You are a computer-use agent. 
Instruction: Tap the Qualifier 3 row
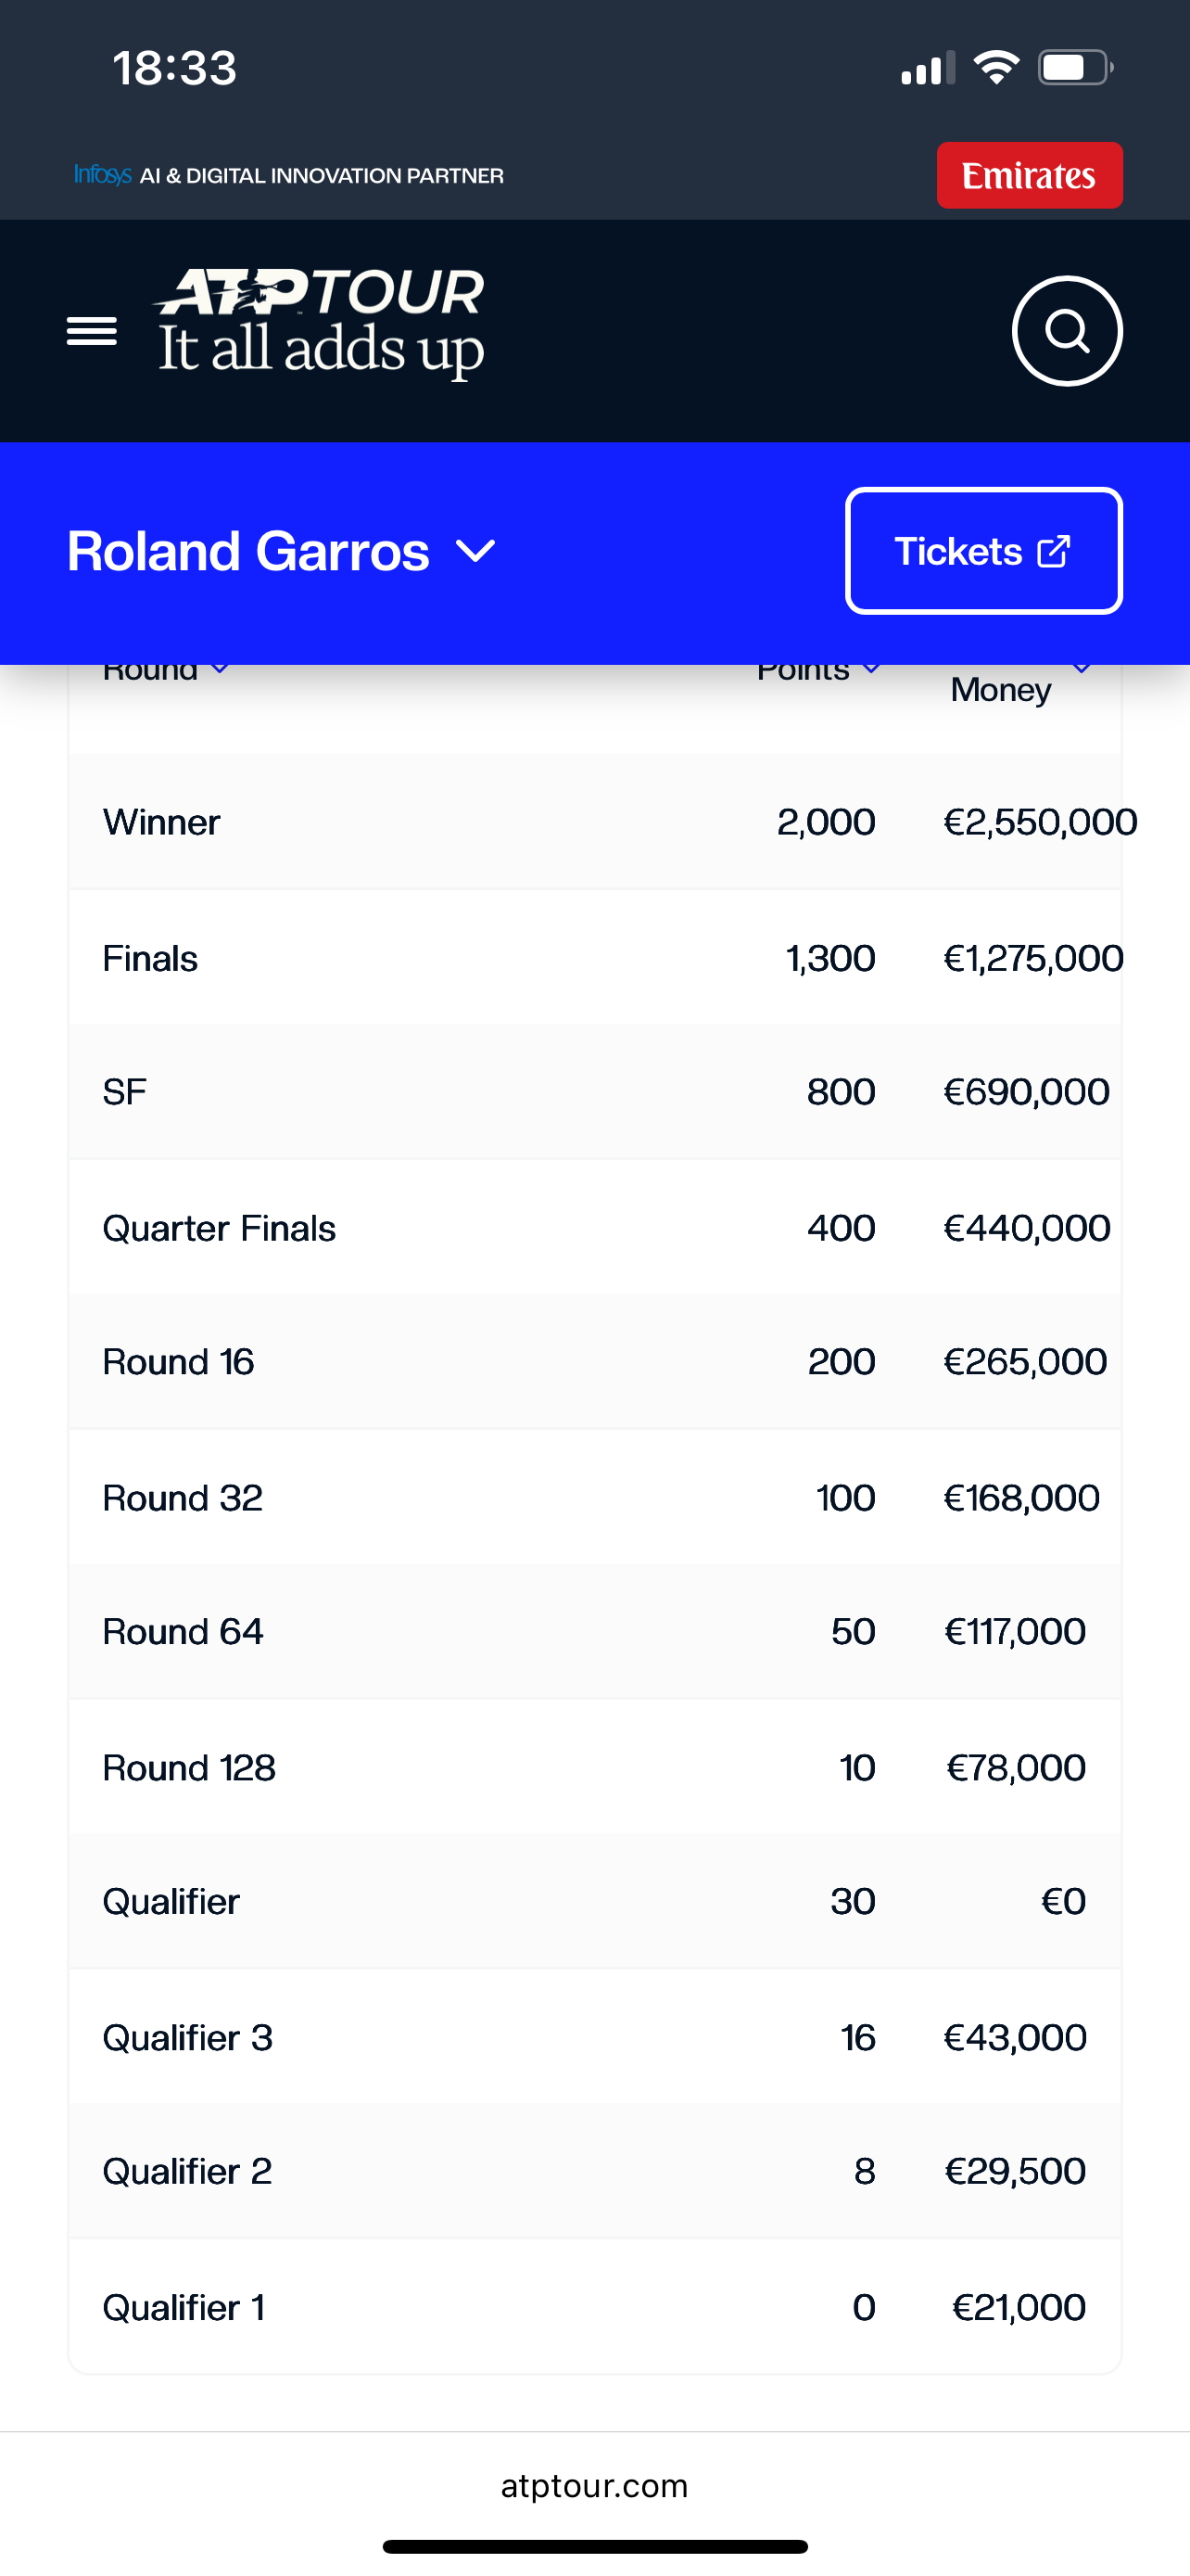click(x=594, y=2037)
